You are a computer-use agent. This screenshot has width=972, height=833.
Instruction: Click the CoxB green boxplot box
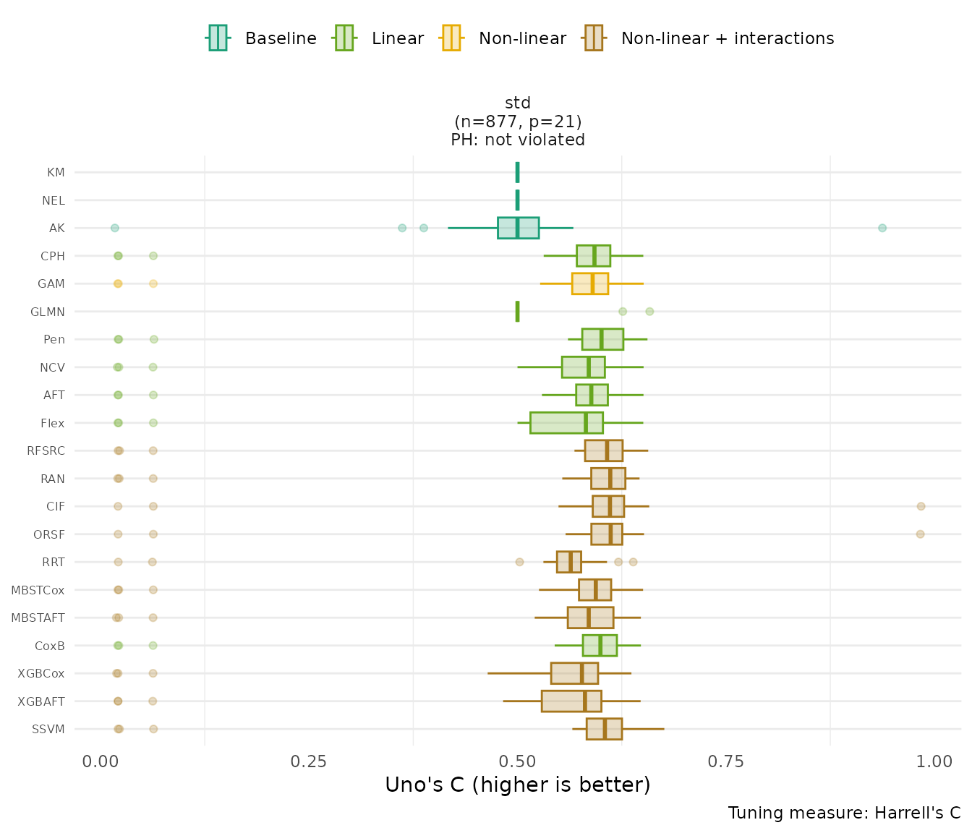[x=600, y=646]
